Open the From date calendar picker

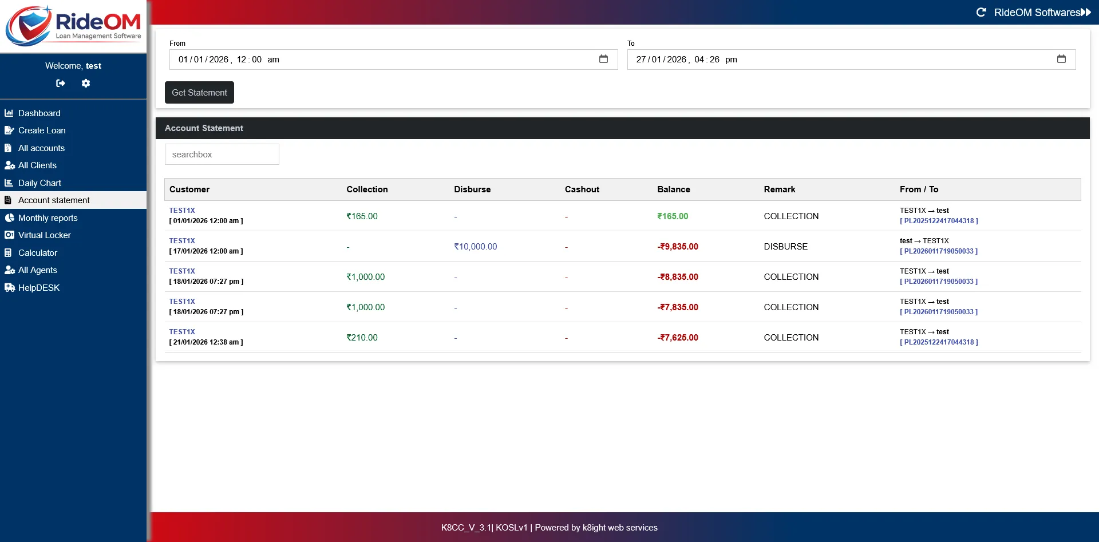[x=603, y=59]
